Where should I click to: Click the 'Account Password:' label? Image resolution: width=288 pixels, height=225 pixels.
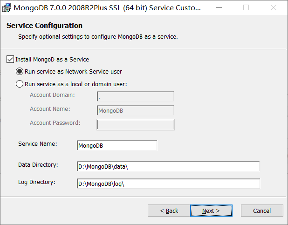tap(55, 123)
